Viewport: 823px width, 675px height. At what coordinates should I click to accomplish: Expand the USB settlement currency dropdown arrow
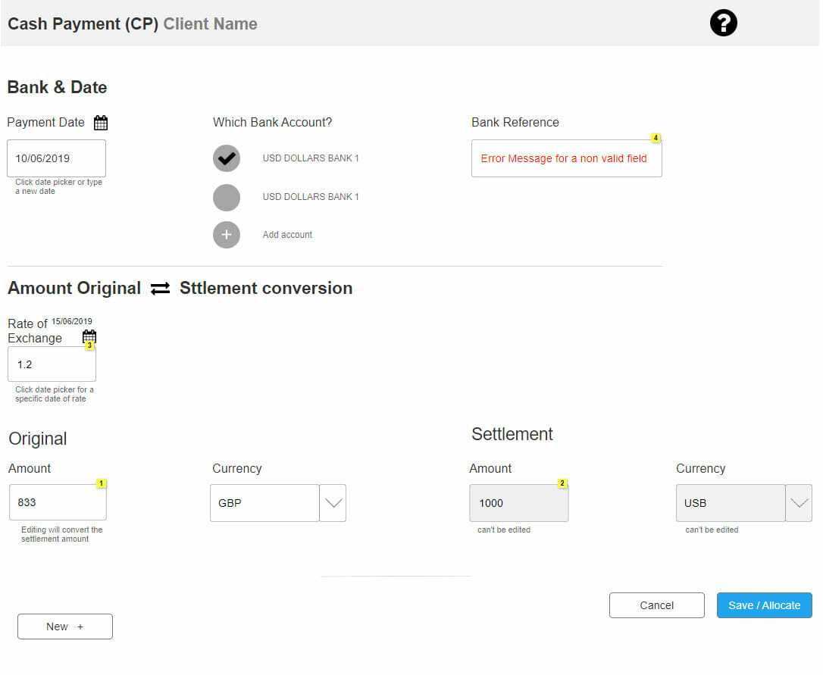click(799, 503)
